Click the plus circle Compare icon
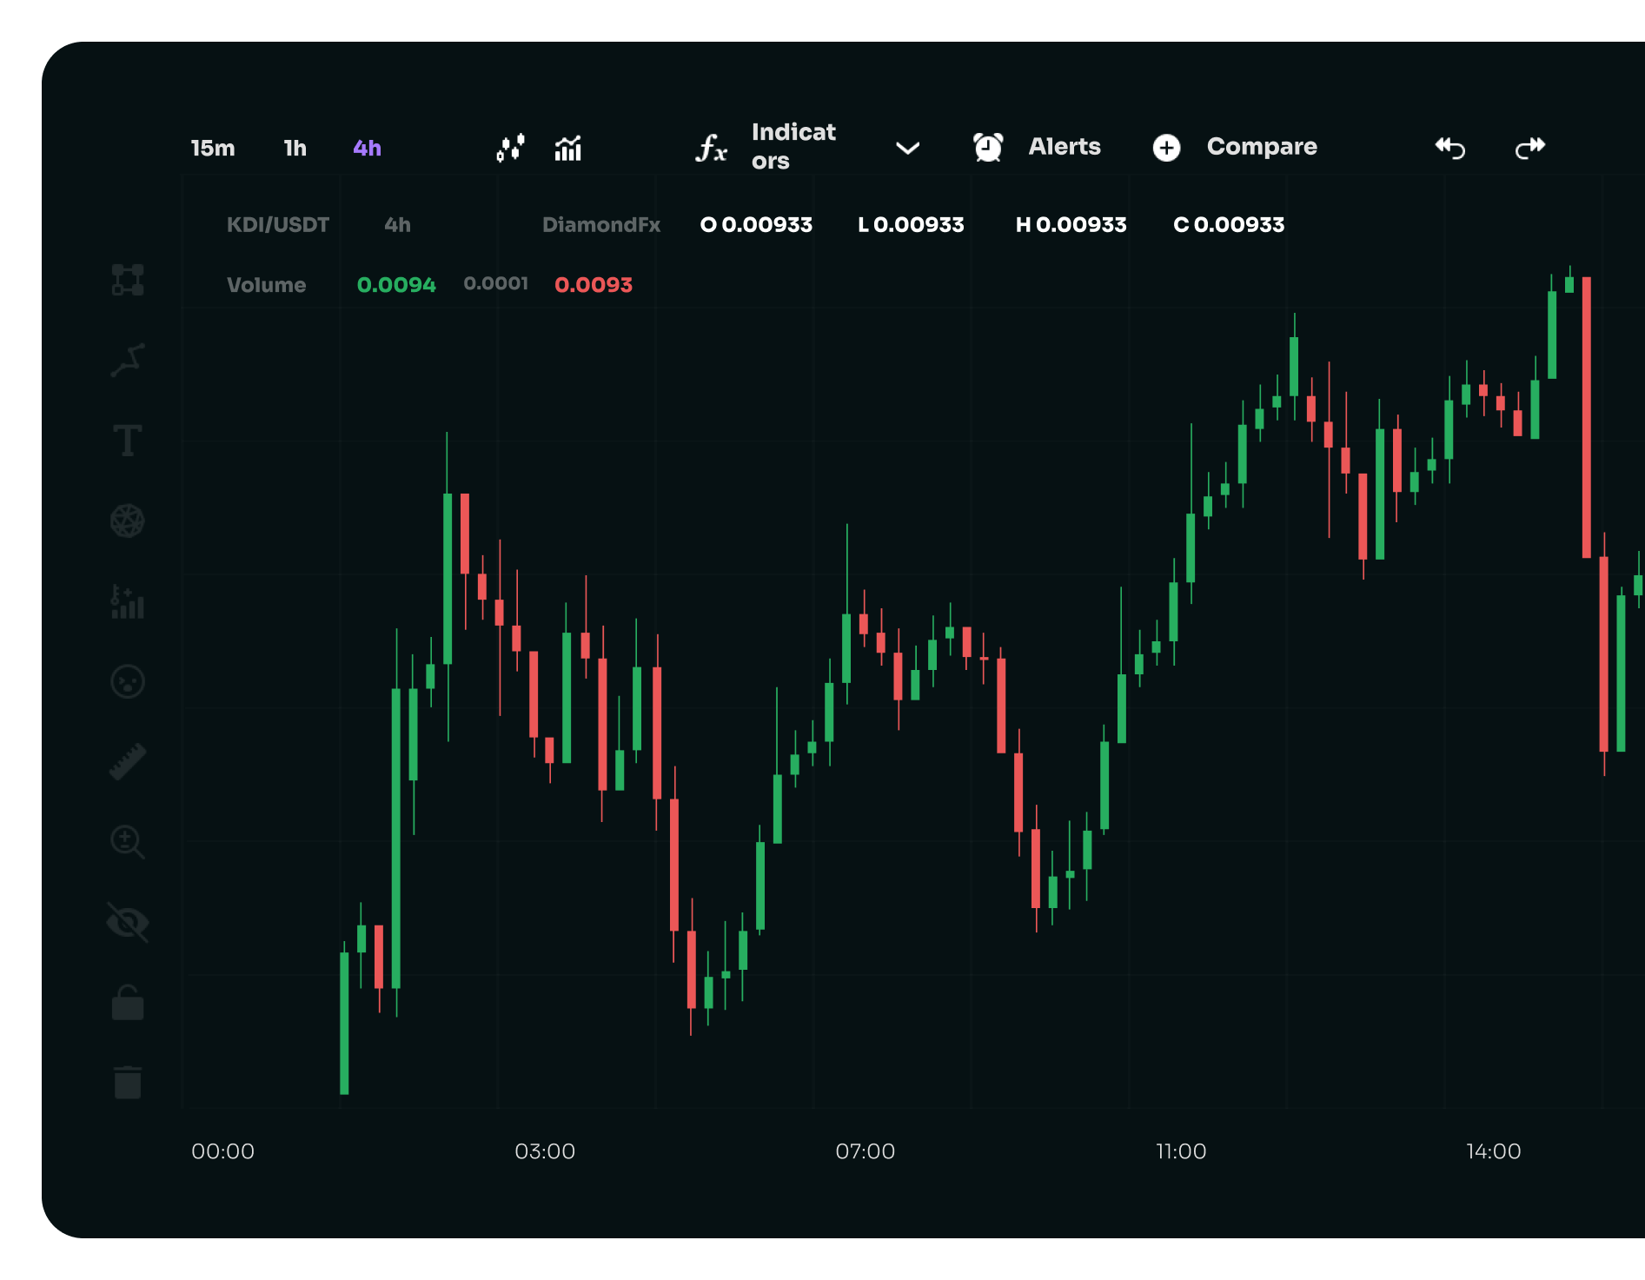1645x1280 pixels. pyautogui.click(x=1166, y=148)
